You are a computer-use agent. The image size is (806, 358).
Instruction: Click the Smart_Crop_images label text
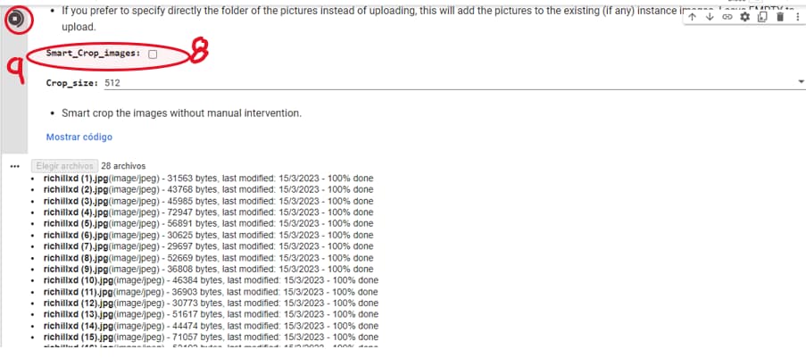(94, 54)
